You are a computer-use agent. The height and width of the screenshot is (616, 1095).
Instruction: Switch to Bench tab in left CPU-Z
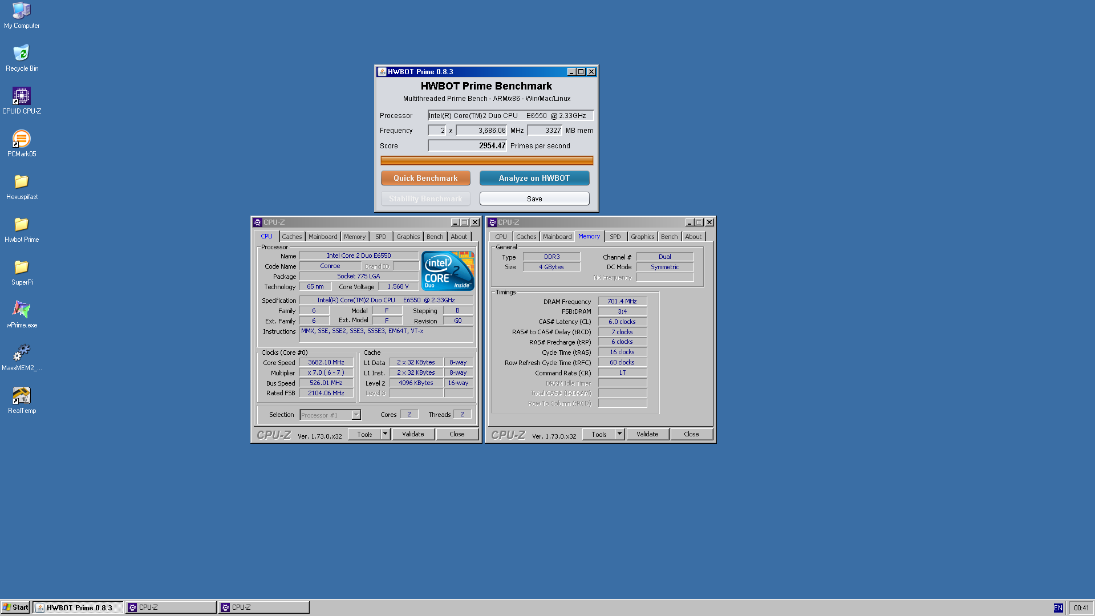435,237
